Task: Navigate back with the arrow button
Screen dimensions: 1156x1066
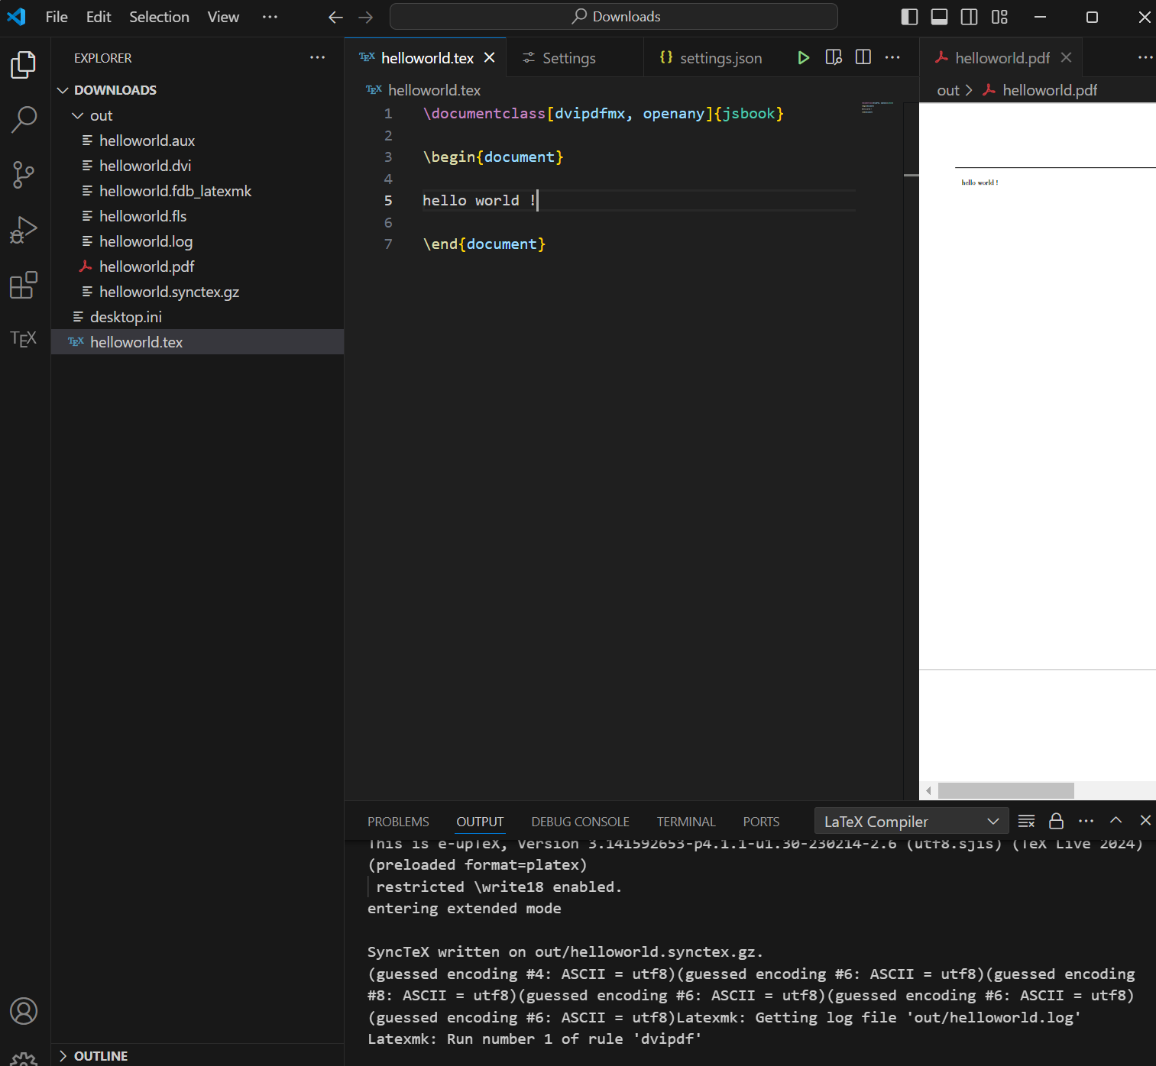Action: pos(335,16)
